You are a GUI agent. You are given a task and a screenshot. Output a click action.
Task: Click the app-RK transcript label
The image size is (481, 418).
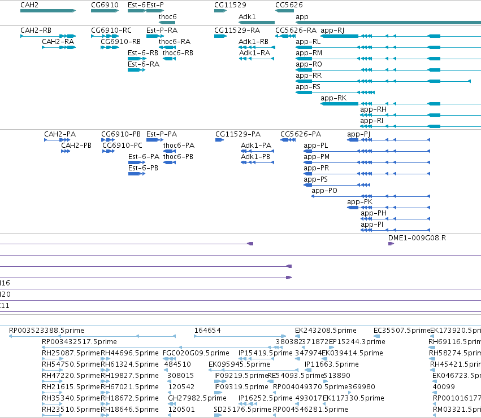point(333,98)
